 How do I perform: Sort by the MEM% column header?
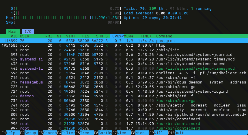128,36
